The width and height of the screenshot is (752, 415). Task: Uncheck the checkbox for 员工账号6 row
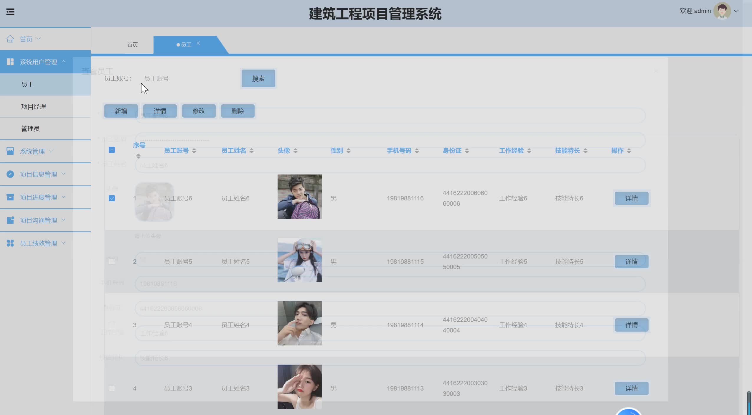(112, 198)
